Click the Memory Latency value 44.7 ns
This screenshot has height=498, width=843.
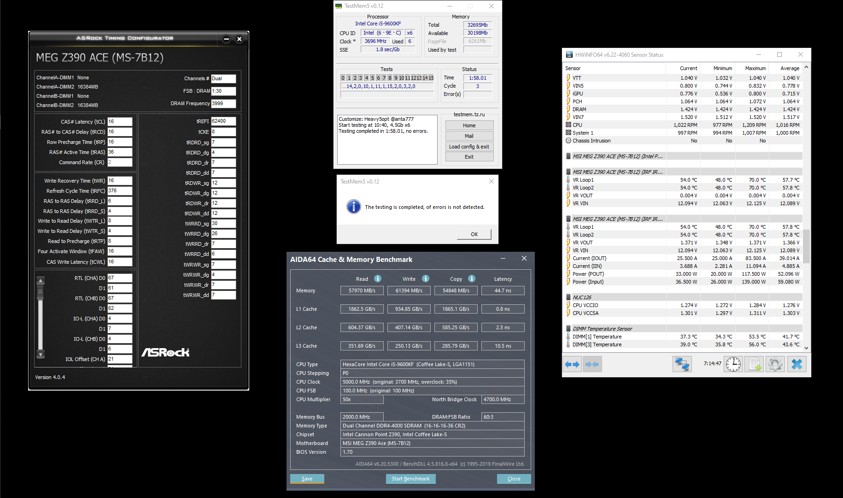(503, 290)
